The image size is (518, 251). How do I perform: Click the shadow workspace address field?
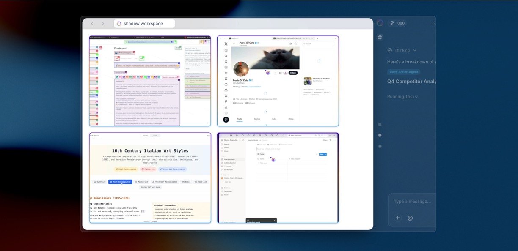click(x=144, y=24)
